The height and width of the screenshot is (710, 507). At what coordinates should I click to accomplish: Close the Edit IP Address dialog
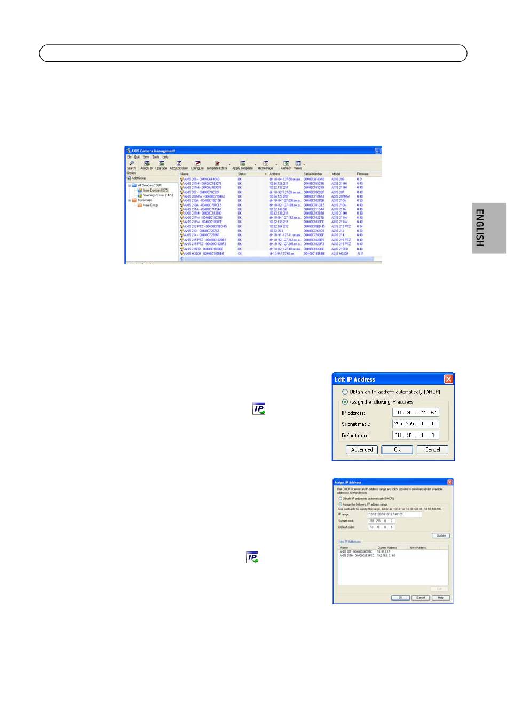pyautogui.click(x=448, y=379)
